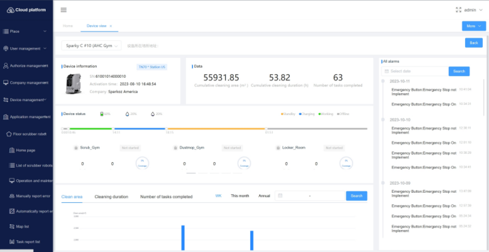The image size is (489, 252).
Task: Close the Device view tab
Action: (110, 26)
